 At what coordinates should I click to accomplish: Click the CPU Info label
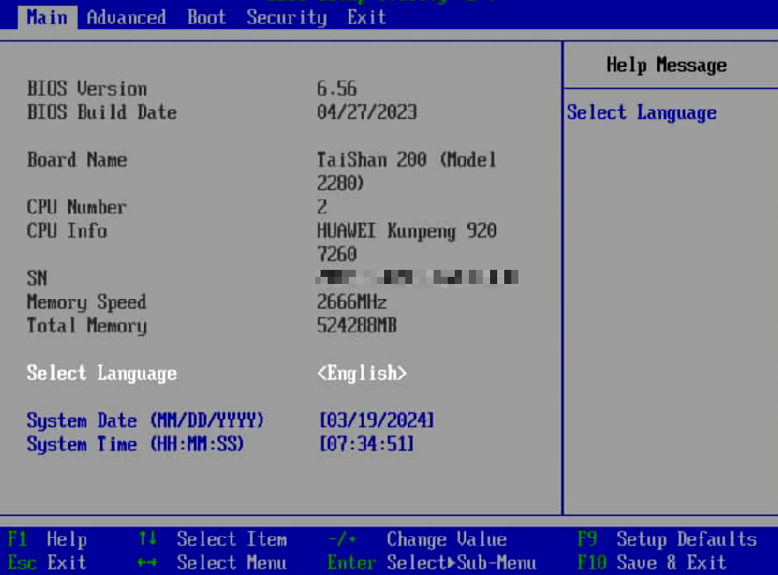click(66, 230)
